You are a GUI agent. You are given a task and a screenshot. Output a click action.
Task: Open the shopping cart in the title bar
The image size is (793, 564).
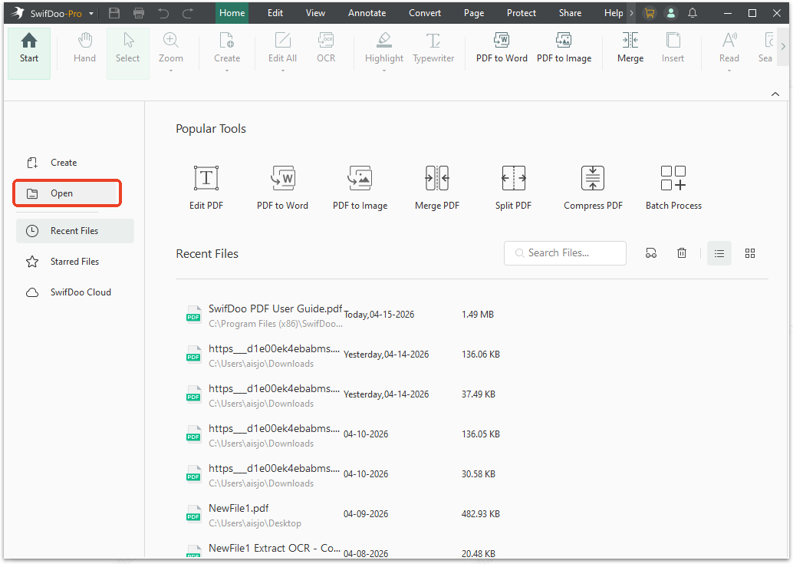click(649, 12)
